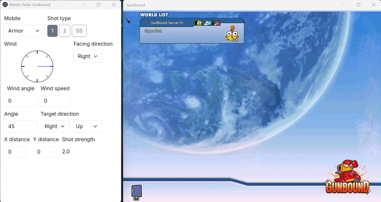Open Target direction Right dropdown
Viewport: 381px width, 202px height.
[x=55, y=126]
